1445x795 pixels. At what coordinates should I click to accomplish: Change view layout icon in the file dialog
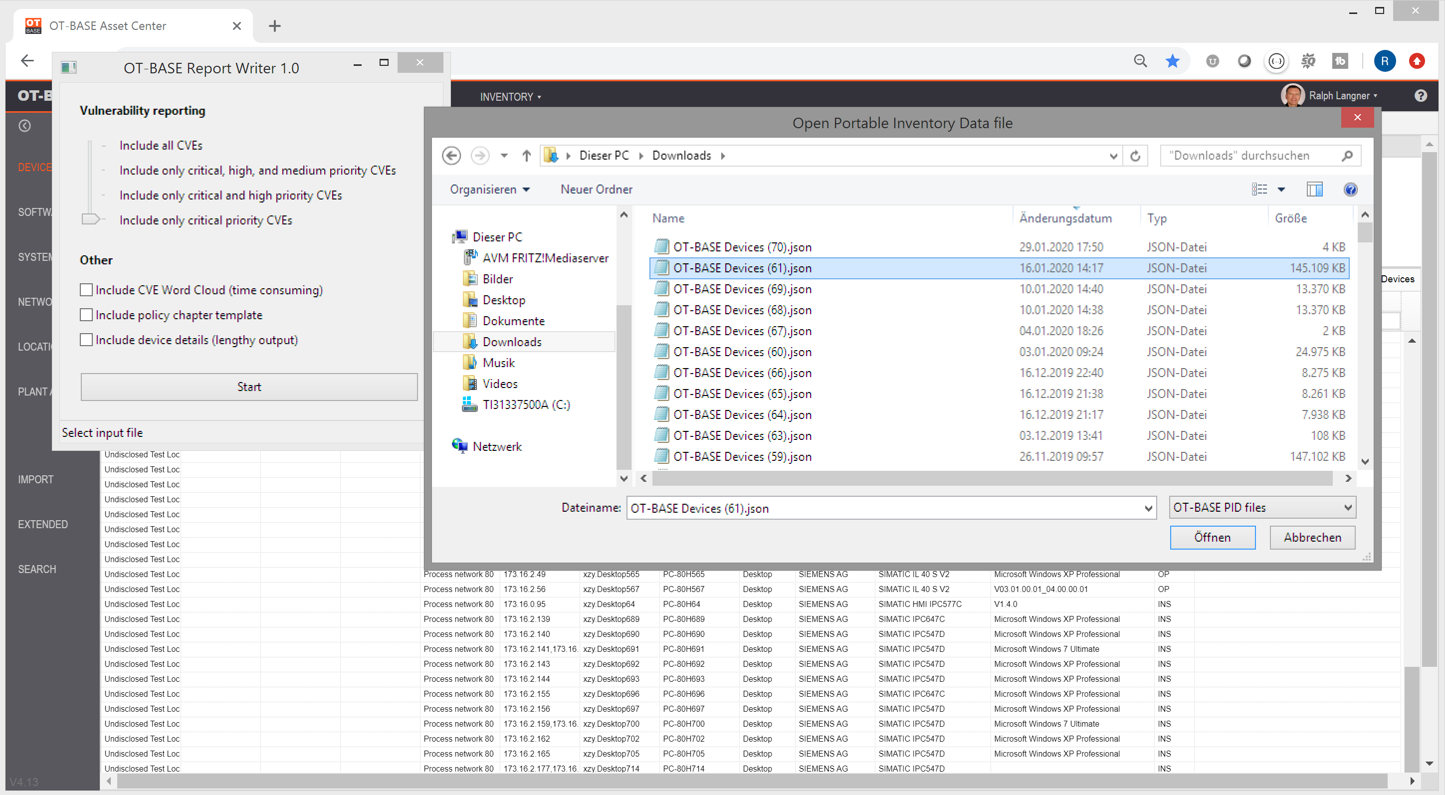[1259, 189]
